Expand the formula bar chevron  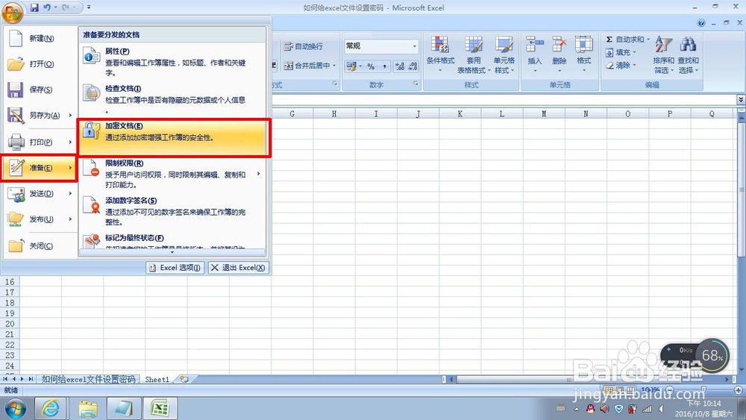click(x=741, y=99)
